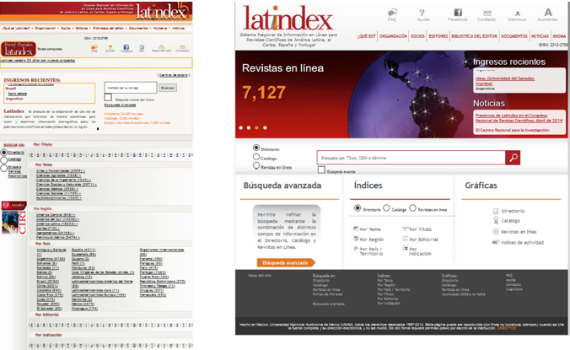Screen dimensions: 570x350
Task: Open BIBLIOTECA DEL EDITOR menu
Action: coord(474,36)
